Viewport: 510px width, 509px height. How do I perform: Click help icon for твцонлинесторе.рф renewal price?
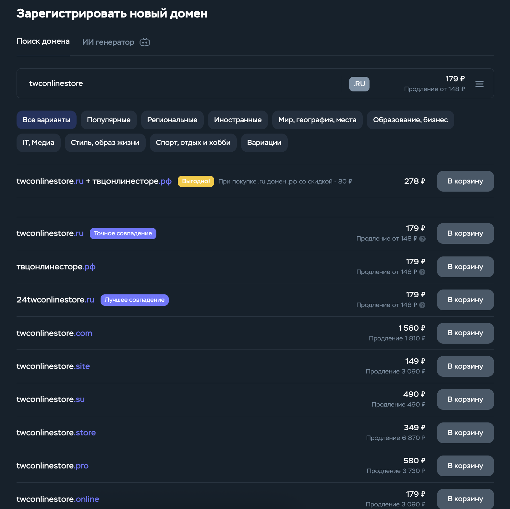pyautogui.click(x=422, y=272)
